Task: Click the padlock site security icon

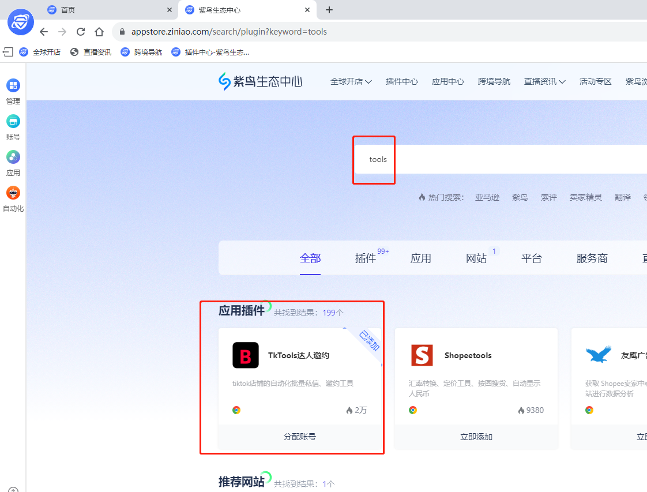Action: pos(122,32)
